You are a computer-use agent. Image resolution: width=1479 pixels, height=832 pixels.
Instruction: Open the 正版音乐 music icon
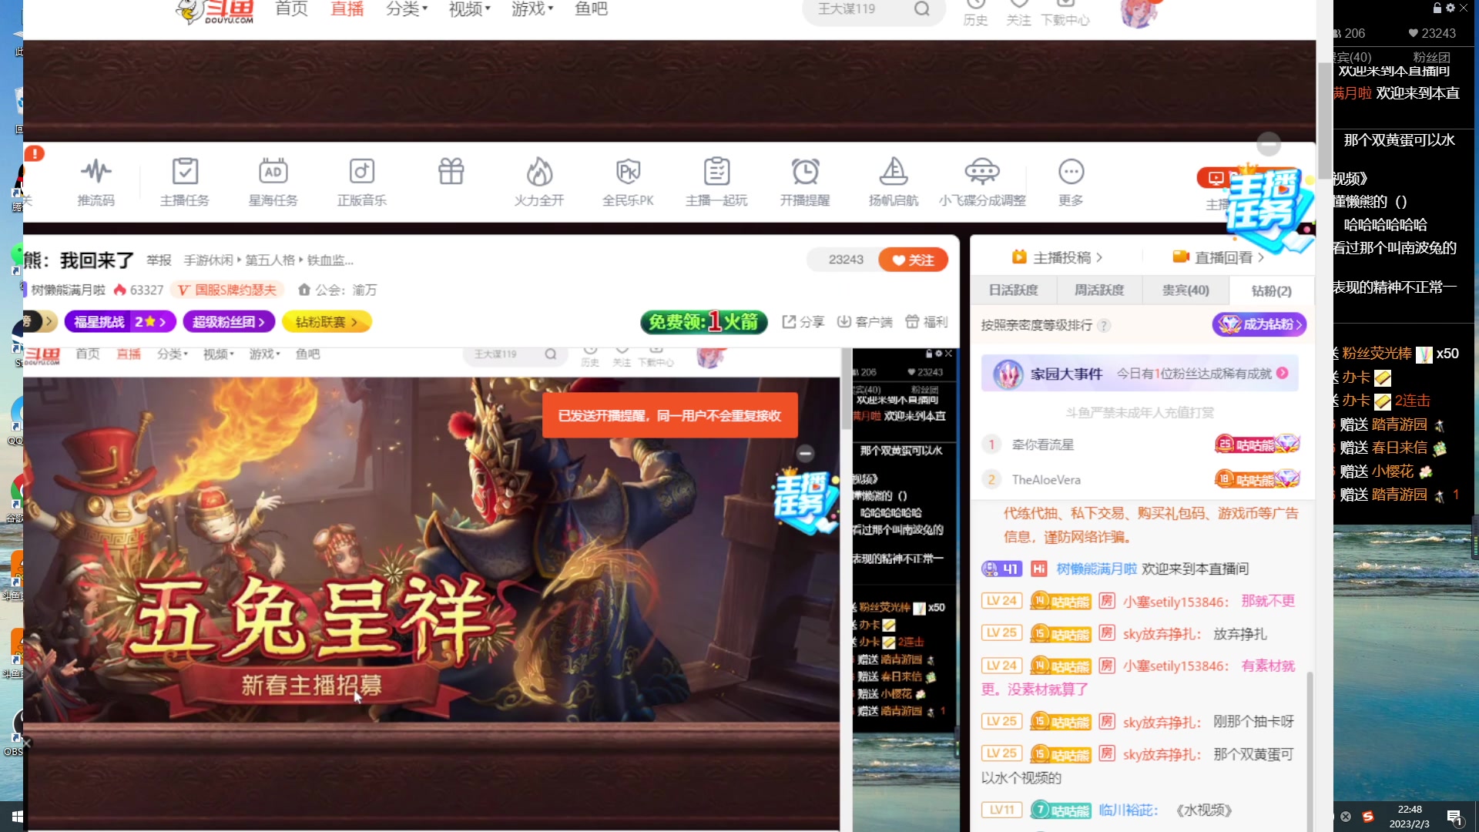tap(362, 182)
